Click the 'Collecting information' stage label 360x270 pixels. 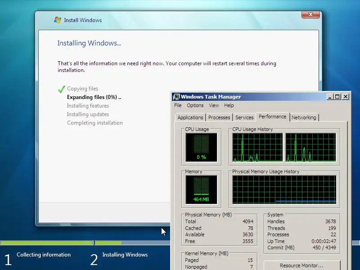(x=44, y=255)
